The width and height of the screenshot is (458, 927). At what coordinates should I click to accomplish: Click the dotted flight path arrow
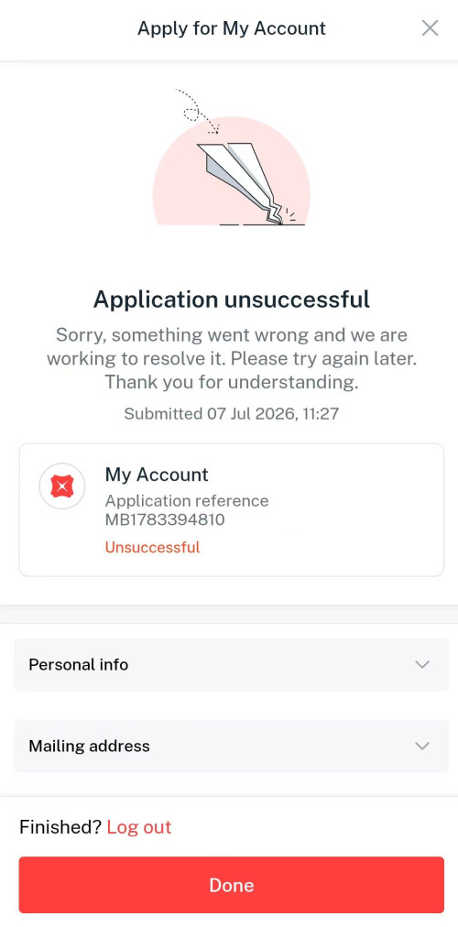click(198, 111)
